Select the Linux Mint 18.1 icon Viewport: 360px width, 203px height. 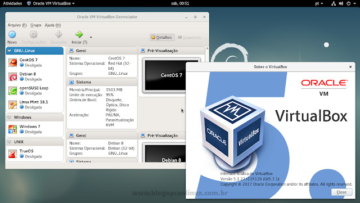click(x=12, y=105)
